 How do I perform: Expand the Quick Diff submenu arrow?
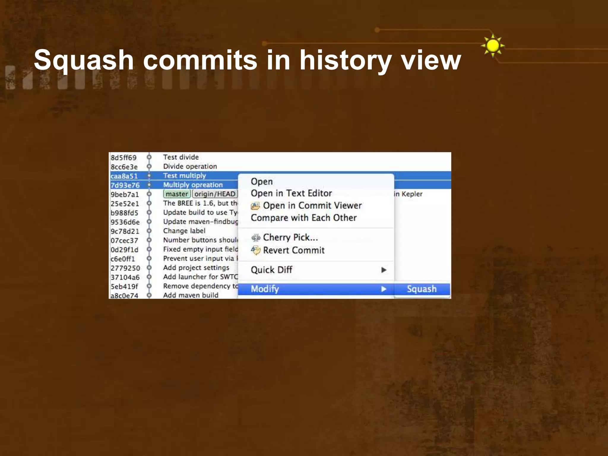(384, 270)
